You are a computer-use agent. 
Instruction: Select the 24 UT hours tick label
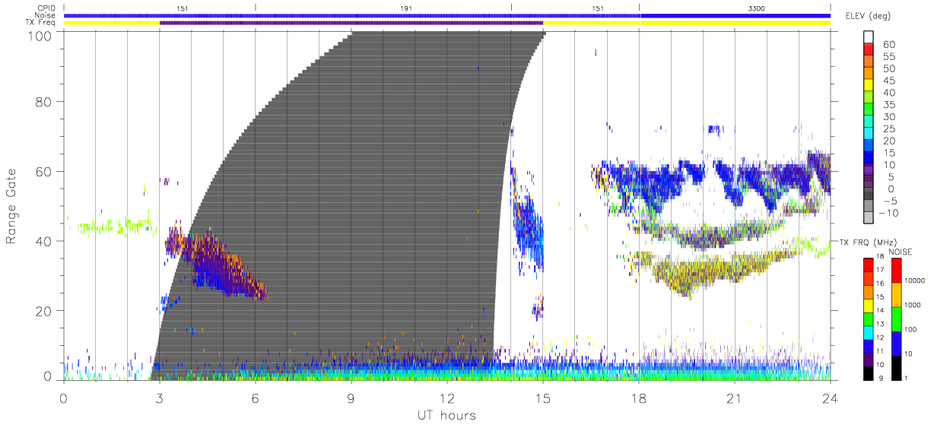click(x=831, y=398)
